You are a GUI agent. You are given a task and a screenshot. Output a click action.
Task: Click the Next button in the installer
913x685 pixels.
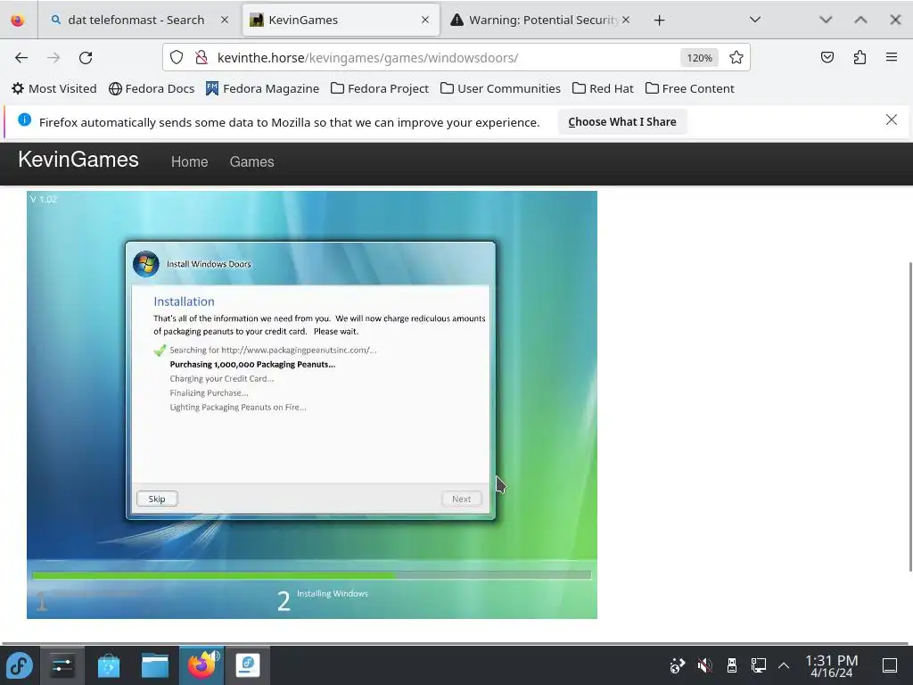coord(461,499)
